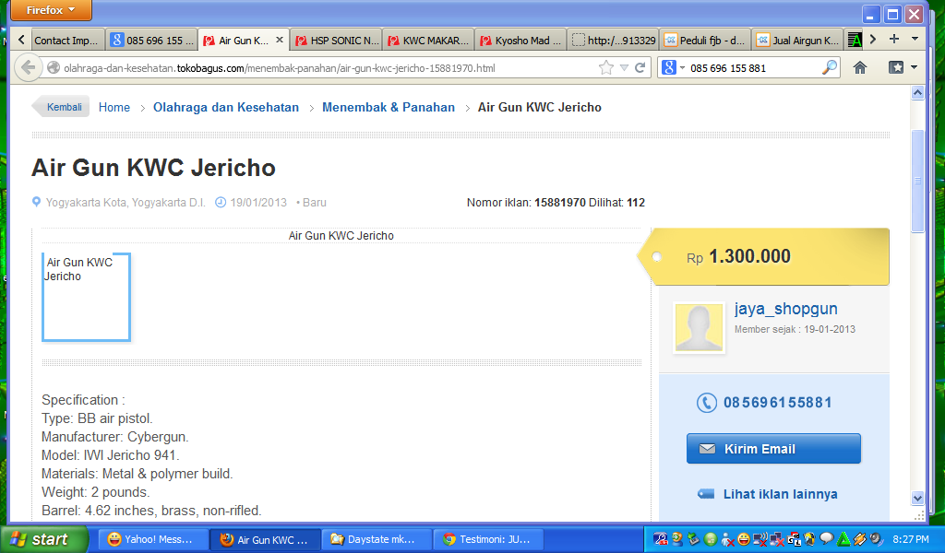Click the scrollbar up arrow

point(917,93)
